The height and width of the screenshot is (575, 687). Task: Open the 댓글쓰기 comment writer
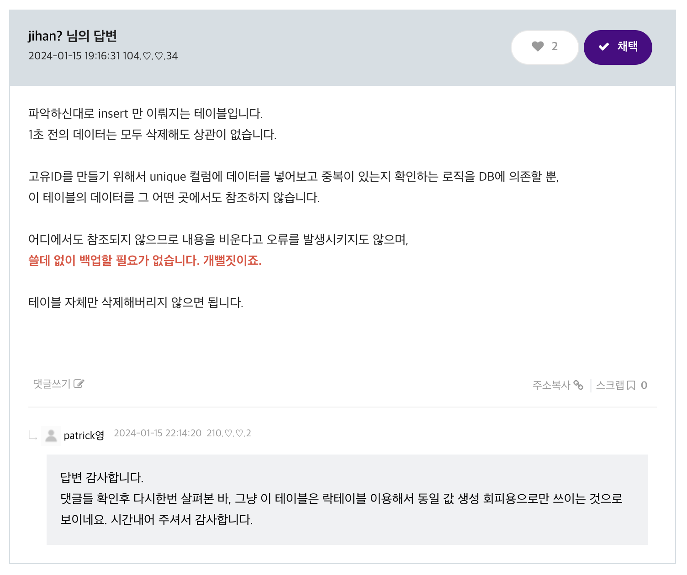(52, 384)
